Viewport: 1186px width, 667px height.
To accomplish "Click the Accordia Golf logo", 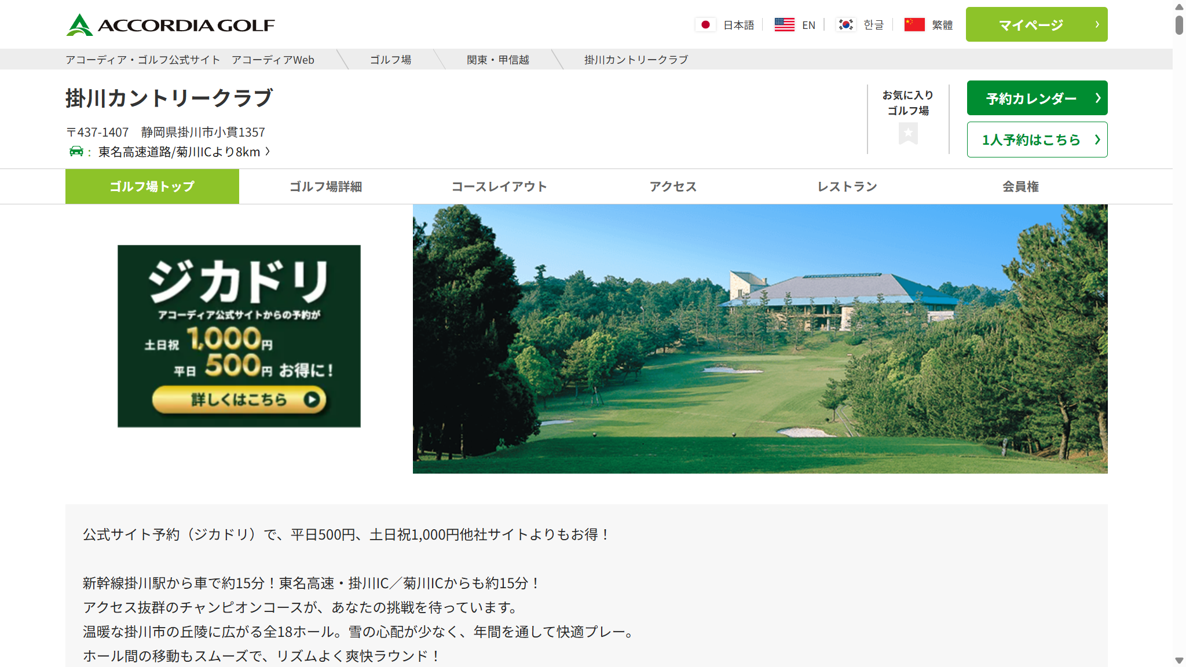I will [x=170, y=25].
